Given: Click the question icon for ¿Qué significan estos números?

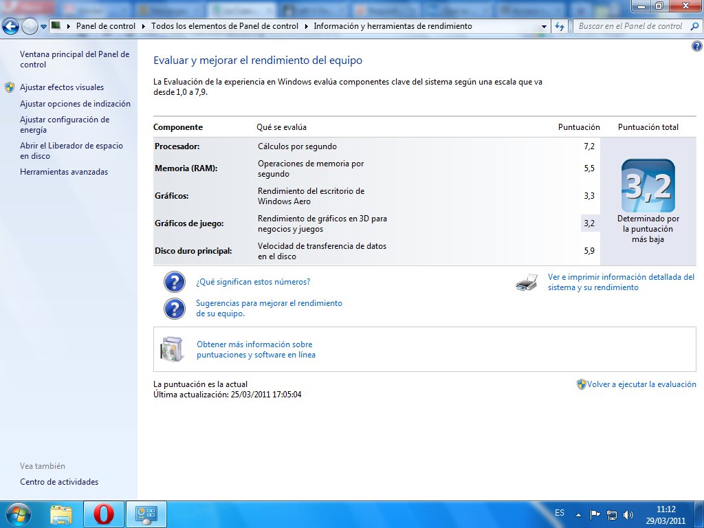Looking at the screenshot, I should [x=175, y=282].
